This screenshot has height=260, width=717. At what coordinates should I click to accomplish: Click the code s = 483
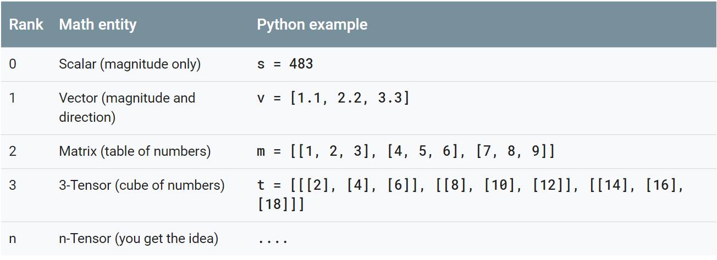click(x=285, y=64)
